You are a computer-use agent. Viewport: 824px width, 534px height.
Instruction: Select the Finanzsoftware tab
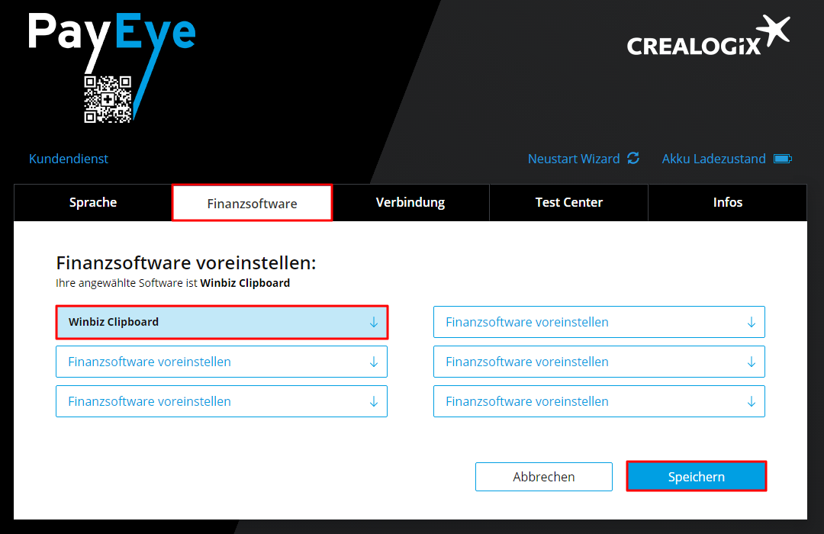click(252, 204)
